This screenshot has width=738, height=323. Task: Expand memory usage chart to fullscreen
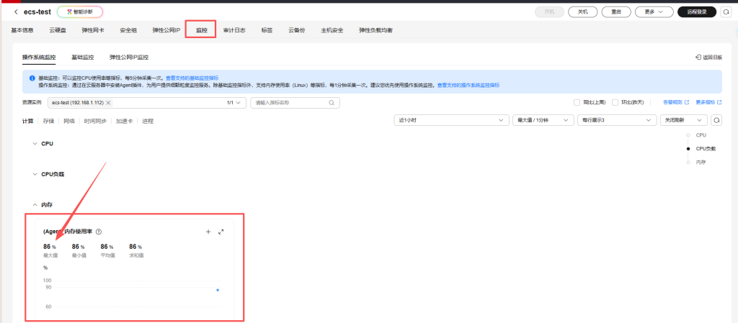221,232
